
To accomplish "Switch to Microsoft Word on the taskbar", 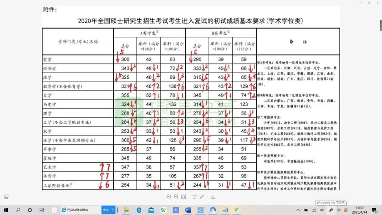I will (x=188, y=210).
